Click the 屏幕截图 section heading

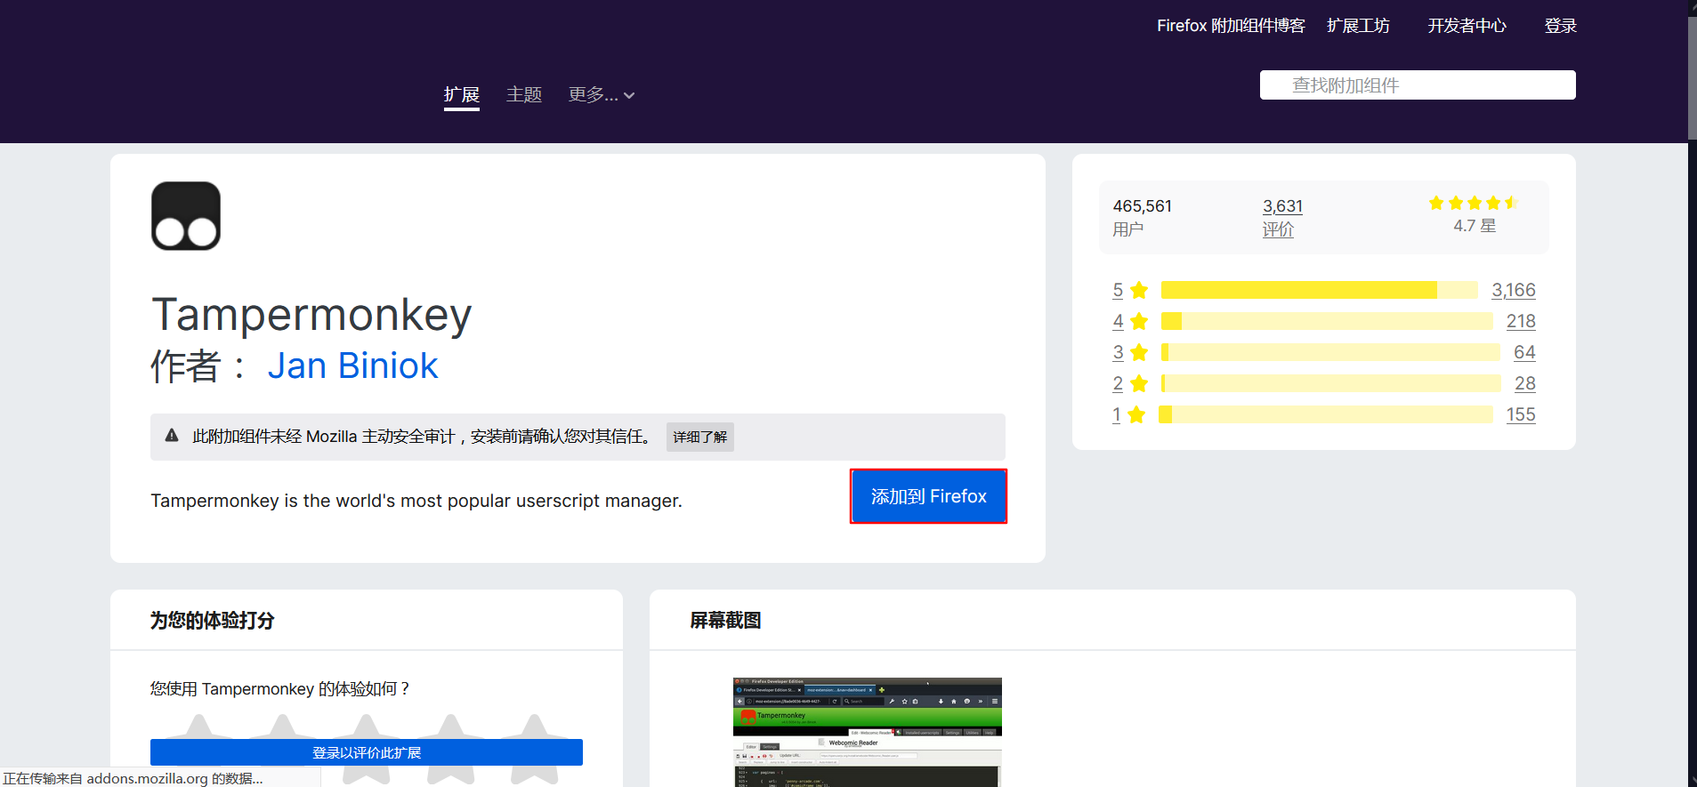point(726,620)
